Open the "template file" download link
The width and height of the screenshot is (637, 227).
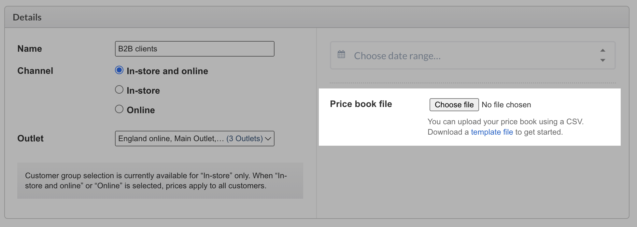[x=492, y=132]
